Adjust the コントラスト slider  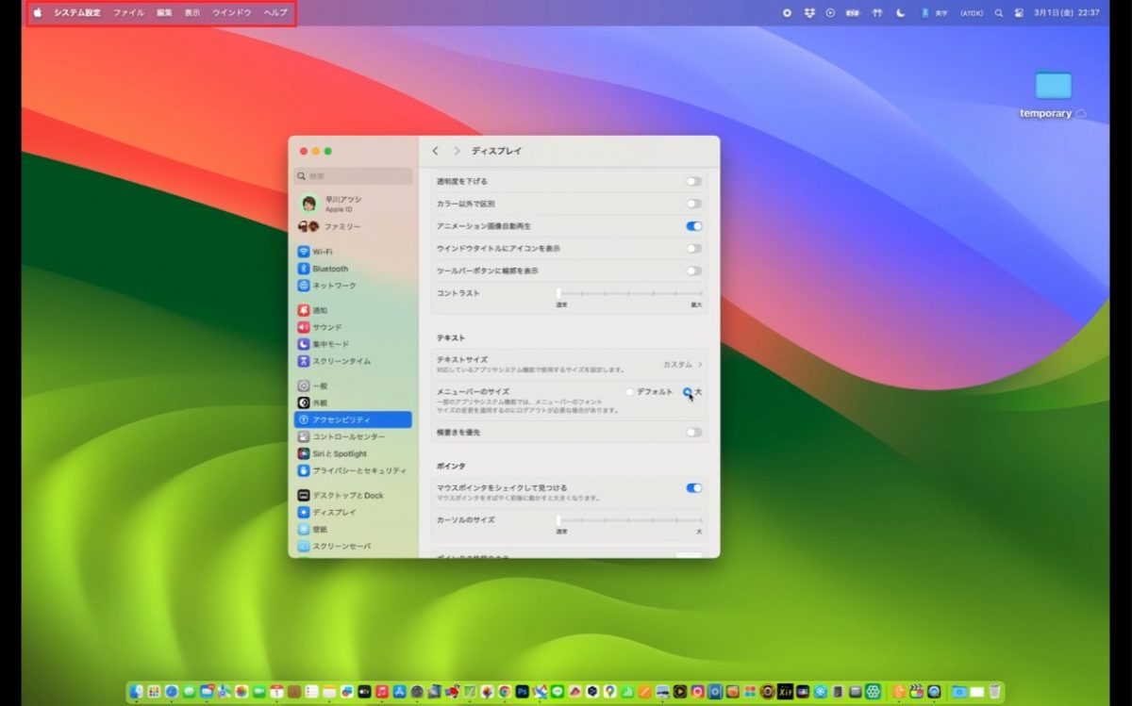tap(629, 294)
